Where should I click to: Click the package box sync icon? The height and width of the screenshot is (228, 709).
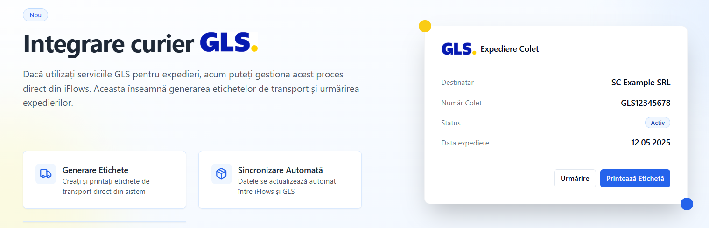tap(221, 174)
